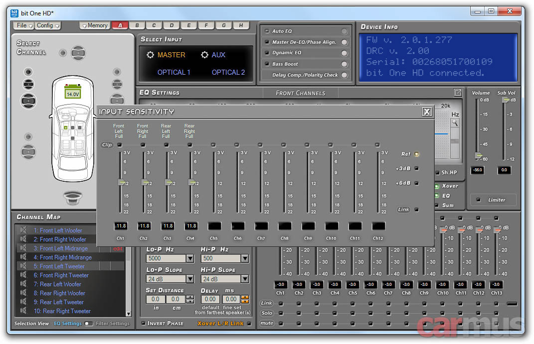Viewport: 534px width, 344px height.
Task: Open the Lo-P Hz dropdown
Action: pyautogui.click(x=190, y=258)
